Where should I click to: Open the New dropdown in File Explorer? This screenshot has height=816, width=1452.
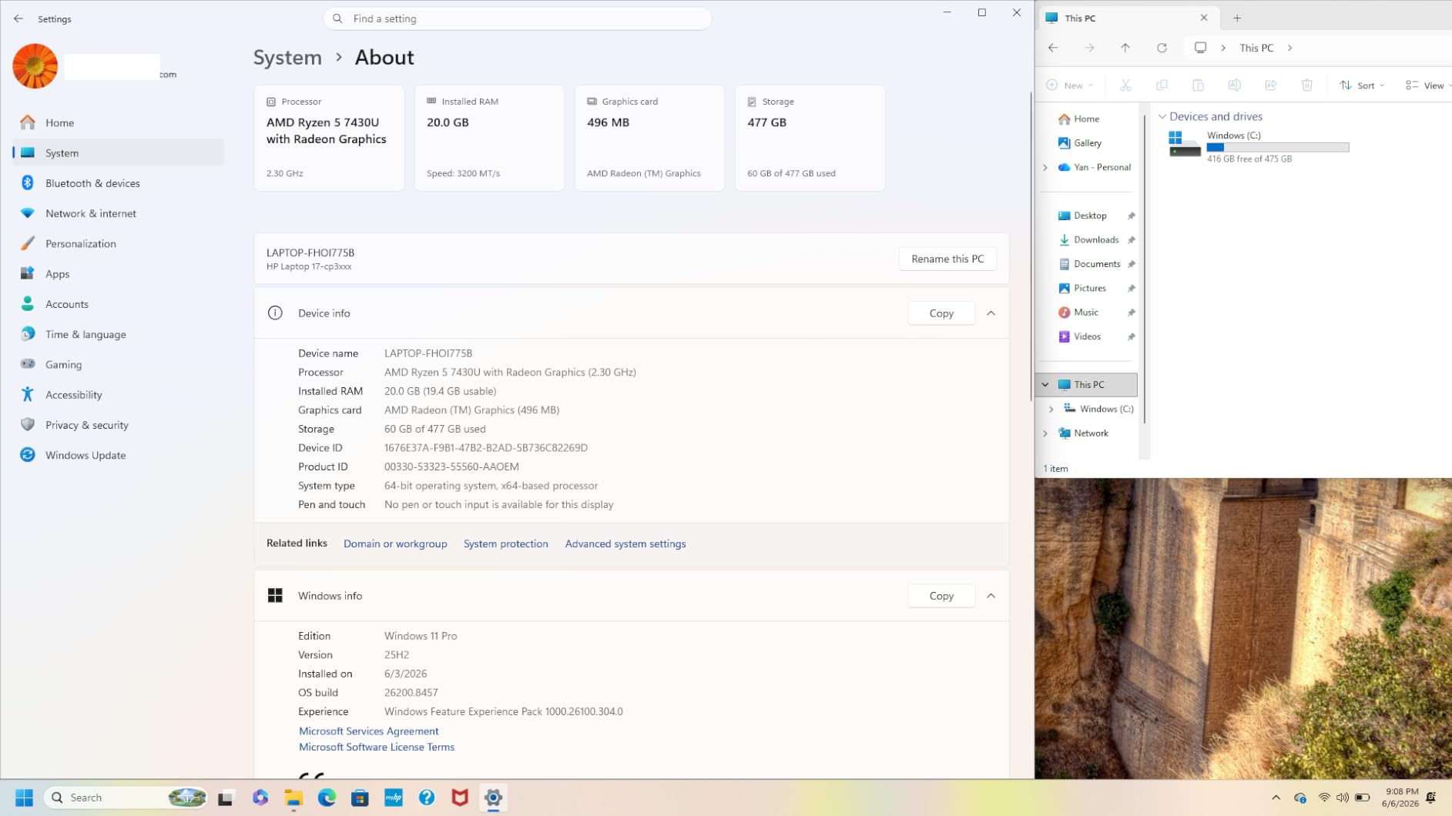[x=1070, y=85]
